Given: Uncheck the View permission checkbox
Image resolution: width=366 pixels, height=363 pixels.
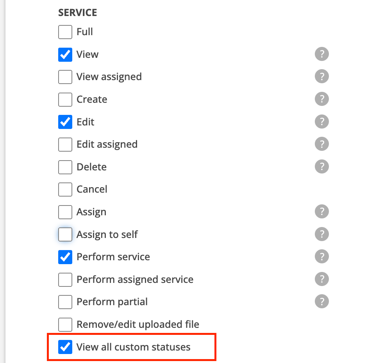Looking at the screenshot, I should point(65,55).
